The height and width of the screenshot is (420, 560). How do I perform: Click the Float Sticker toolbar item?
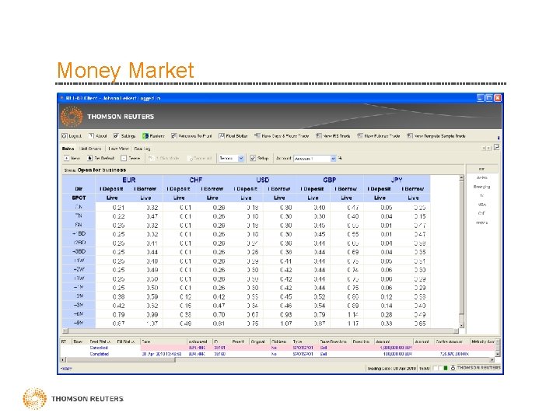(233, 136)
